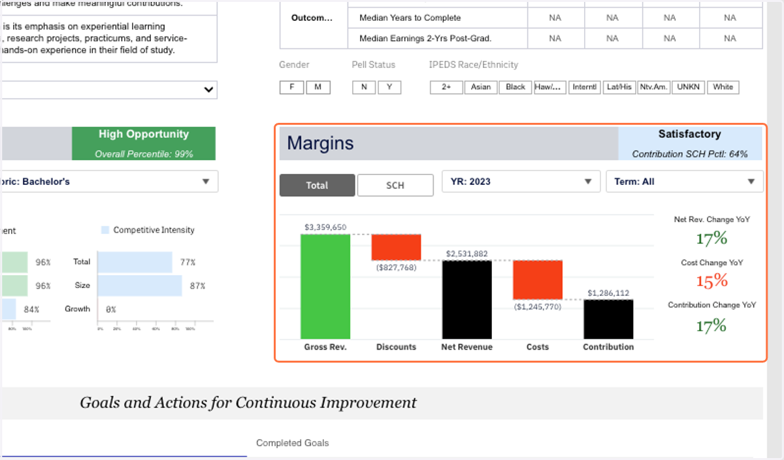Click the Satisfactory contribution badge
The image size is (784, 460).
(690, 143)
